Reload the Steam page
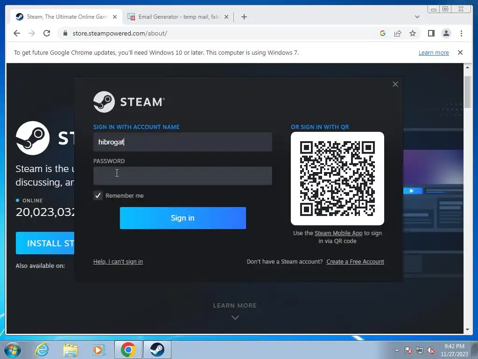The width and height of the screenshot is (478, 359). pos(47,33)
